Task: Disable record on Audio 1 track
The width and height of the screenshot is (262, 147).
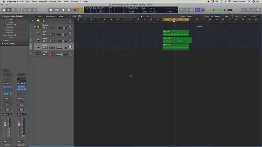Action: point(50,54)
